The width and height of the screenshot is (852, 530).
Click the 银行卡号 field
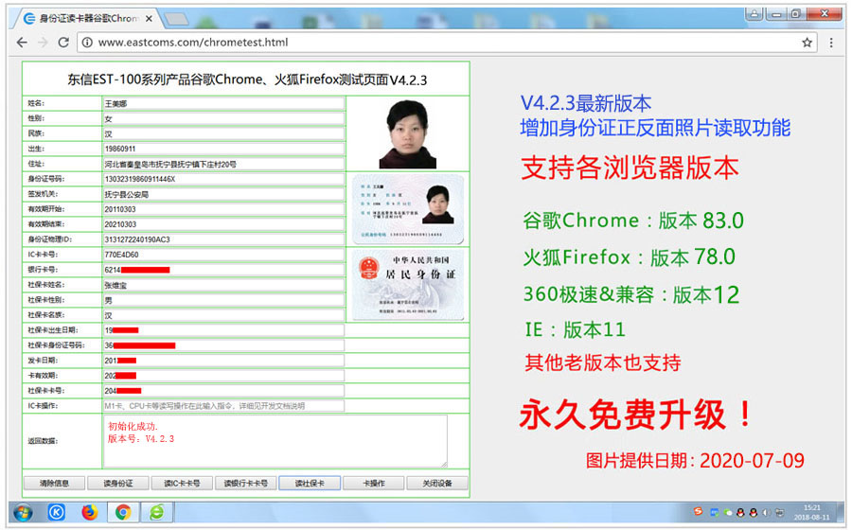(x=223, y=270)
